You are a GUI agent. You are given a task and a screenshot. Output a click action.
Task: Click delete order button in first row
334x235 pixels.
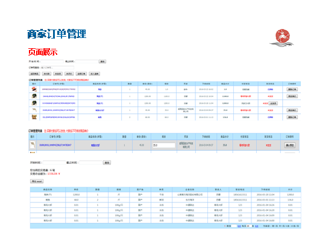point(292,89)
